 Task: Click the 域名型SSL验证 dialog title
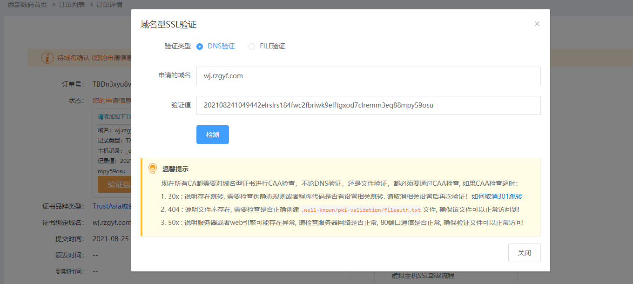pyautogui.click(x=172, y=25)
